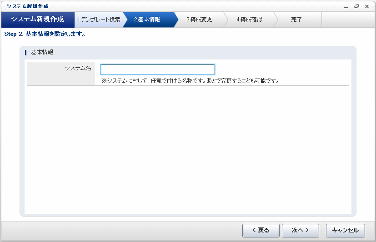Click the Step 2. 基本情報を設定します heading
Viewport: 376px width, 242px height.
[x=45, y=34]
